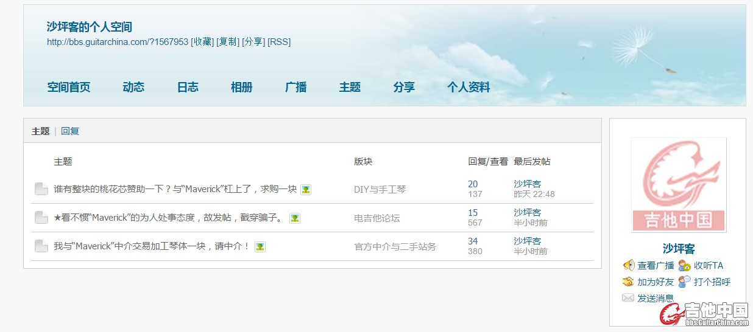
Task: Click the folder icon of the first thread row
Action: 41,189
